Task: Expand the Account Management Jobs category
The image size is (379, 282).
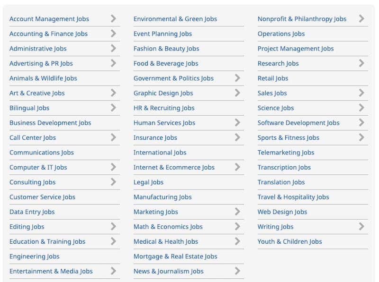Action: coord(114,19)
